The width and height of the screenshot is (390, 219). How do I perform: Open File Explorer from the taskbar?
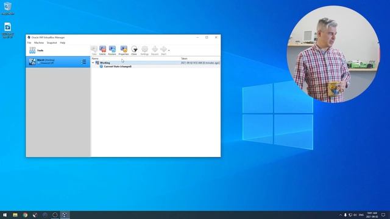pyautogui.click(x=15, y=215)
